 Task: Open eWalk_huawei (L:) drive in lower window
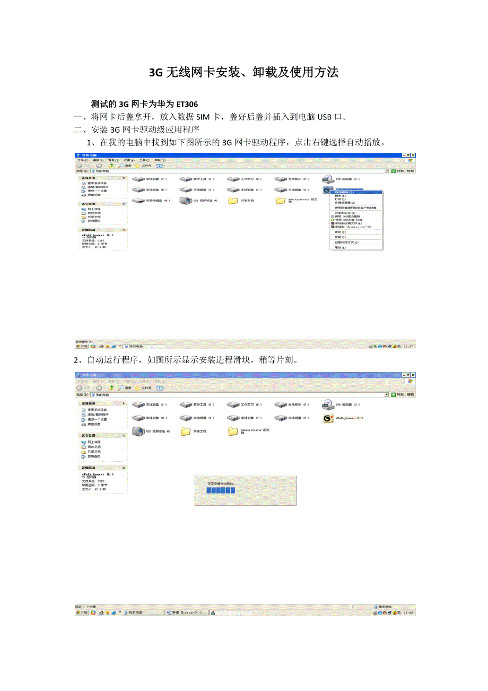point(328,418)
